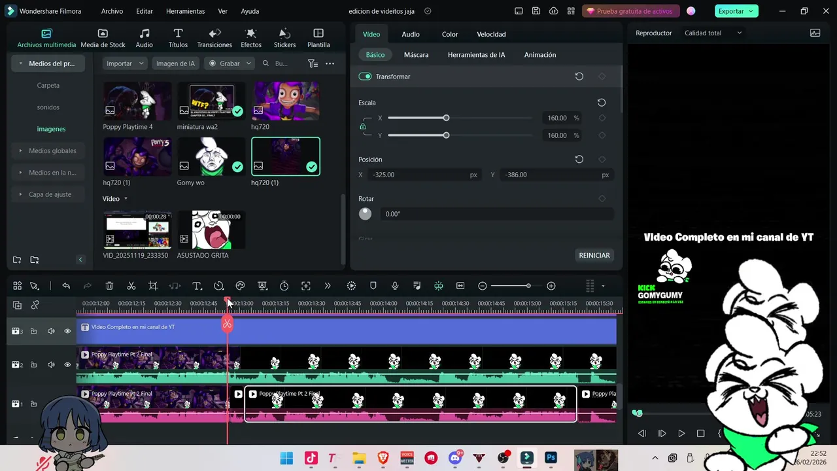This screenshot has height=471, width=837.
Task: Toggle the Transformar switch
Action: 365,77
